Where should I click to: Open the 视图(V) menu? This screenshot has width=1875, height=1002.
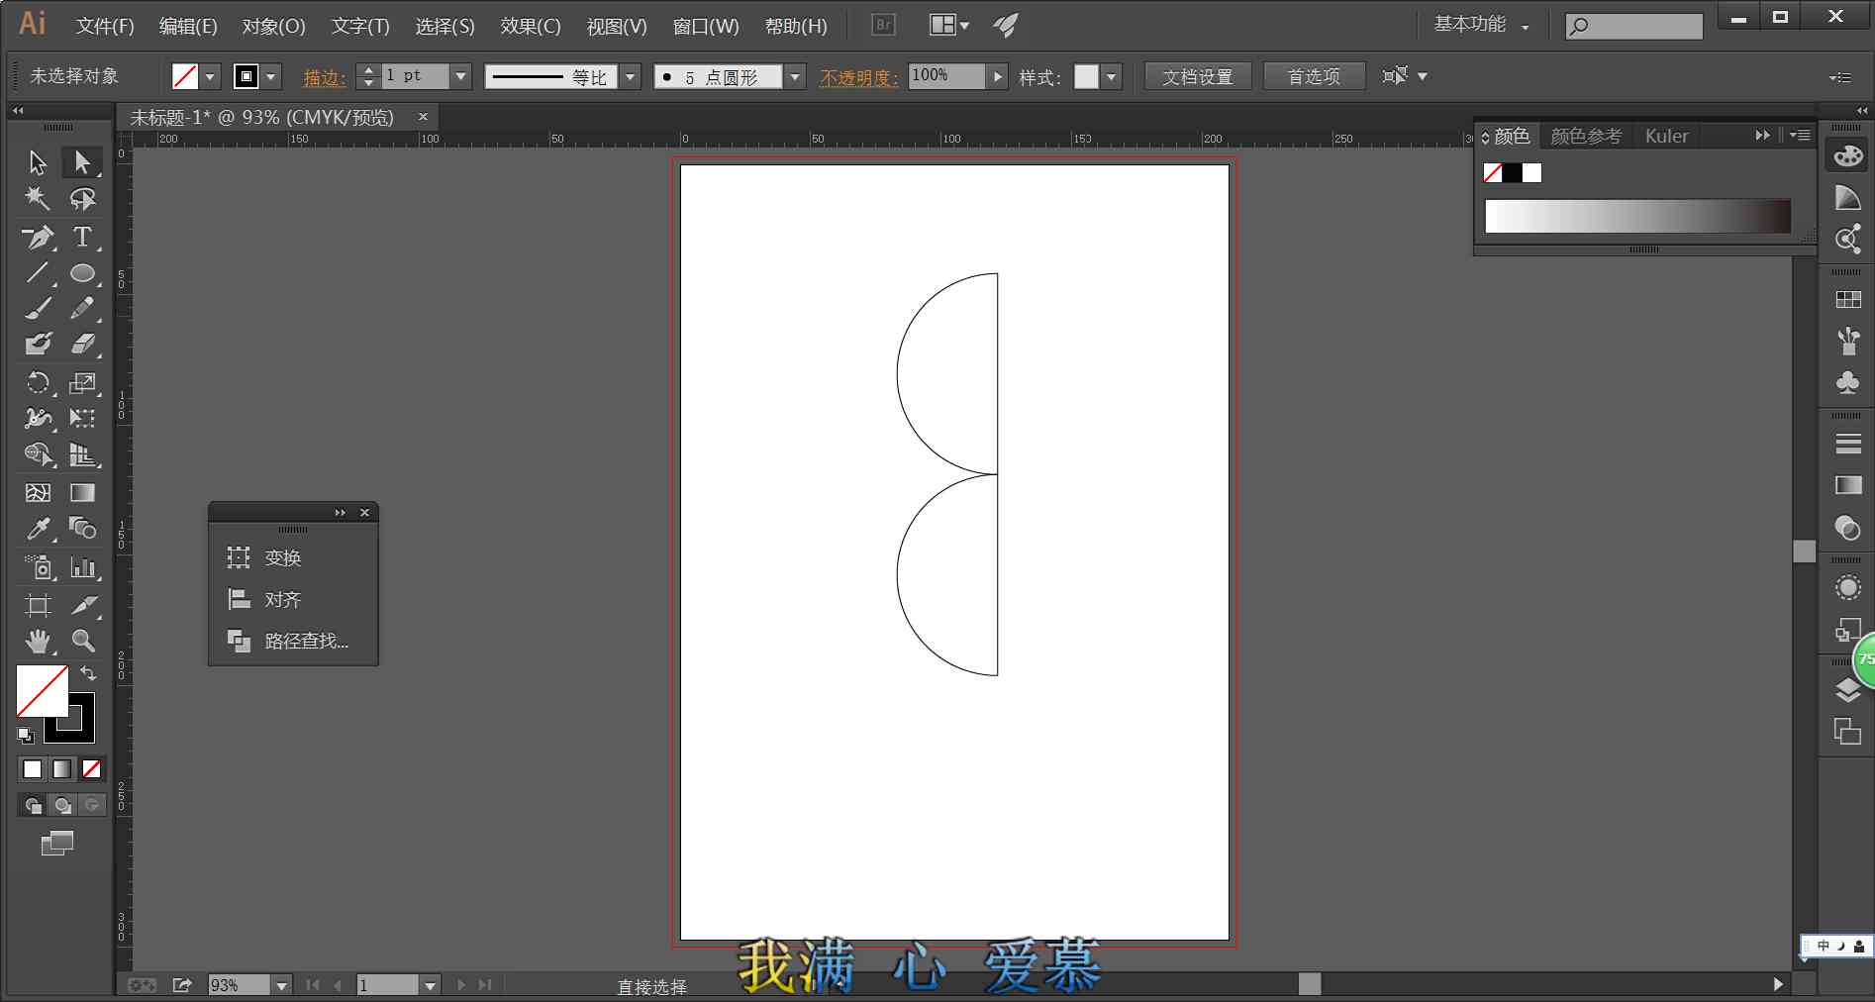617,27
